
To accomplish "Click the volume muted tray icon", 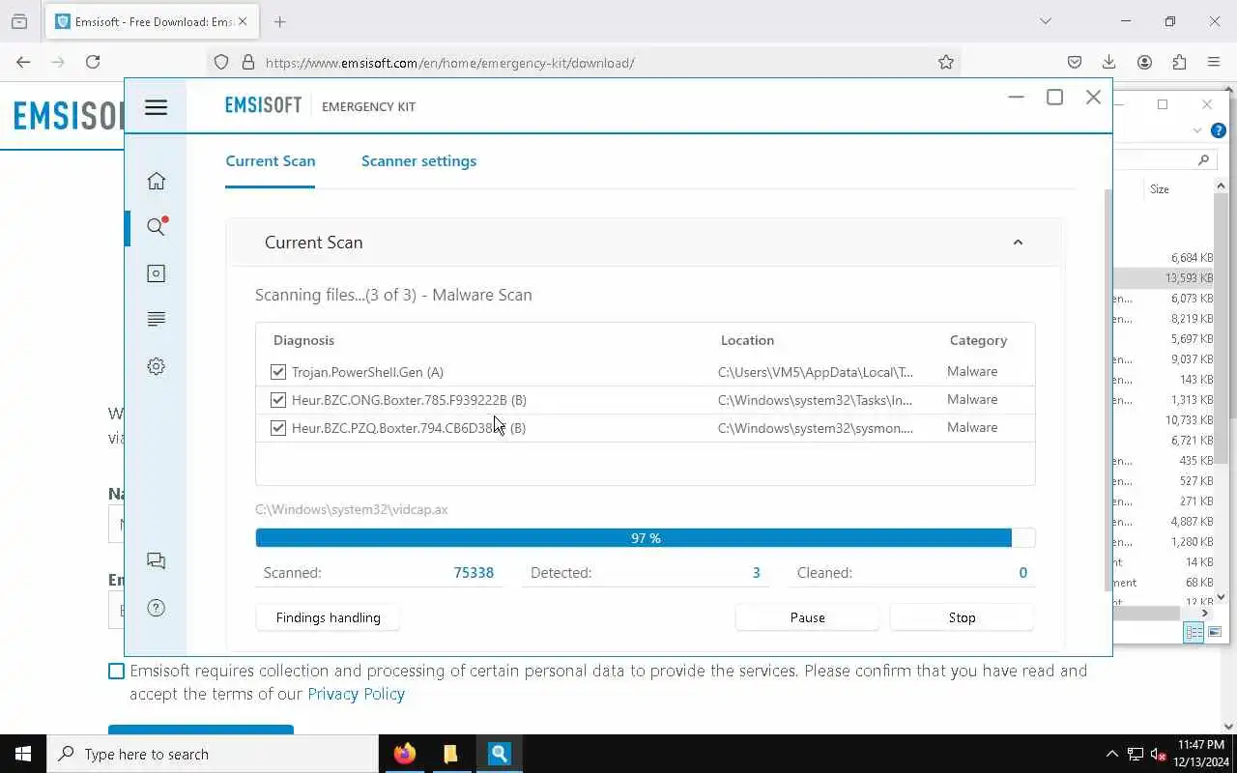I will pos(1158,755).
